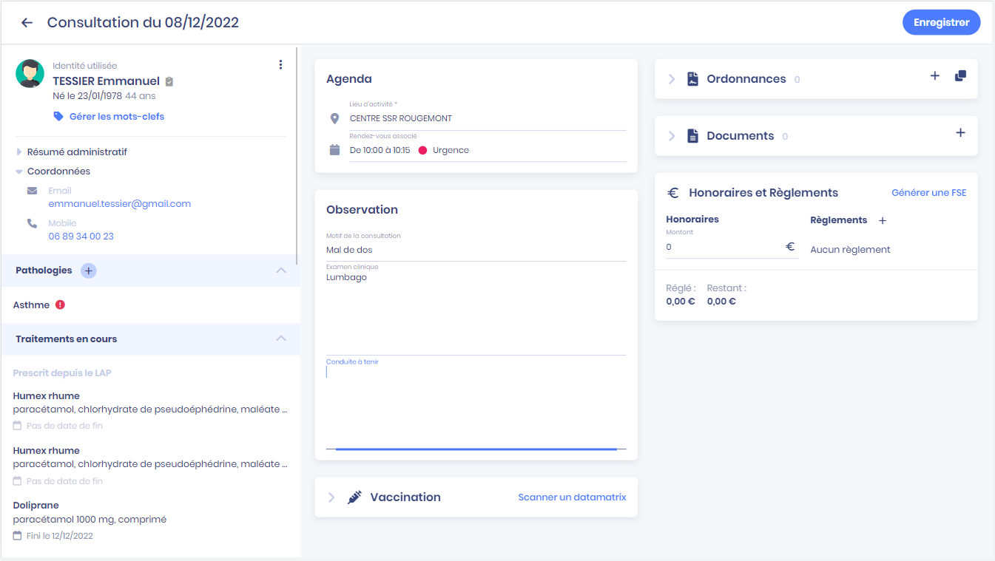This screenshot has width=995, height=561.
Task: Click the duplicate ordonnance icon
Action: click(960, 76)
